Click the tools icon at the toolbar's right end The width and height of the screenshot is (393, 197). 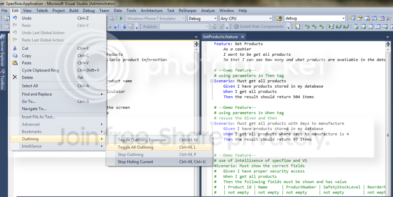(x=389, y=18)
